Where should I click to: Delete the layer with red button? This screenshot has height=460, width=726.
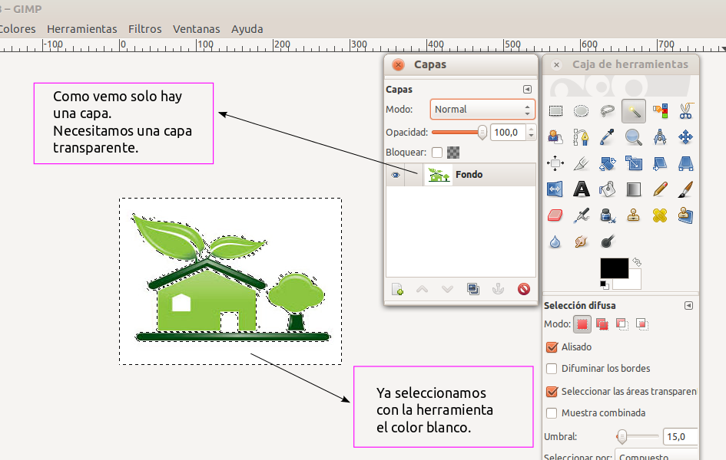(x=524, y=290)
